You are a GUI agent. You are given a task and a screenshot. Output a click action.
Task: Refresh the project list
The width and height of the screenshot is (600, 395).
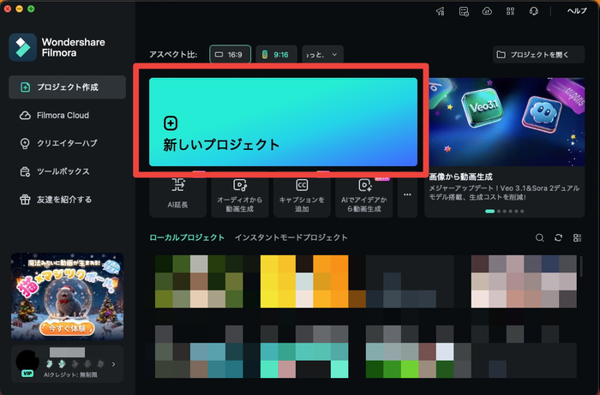[559, 238]
